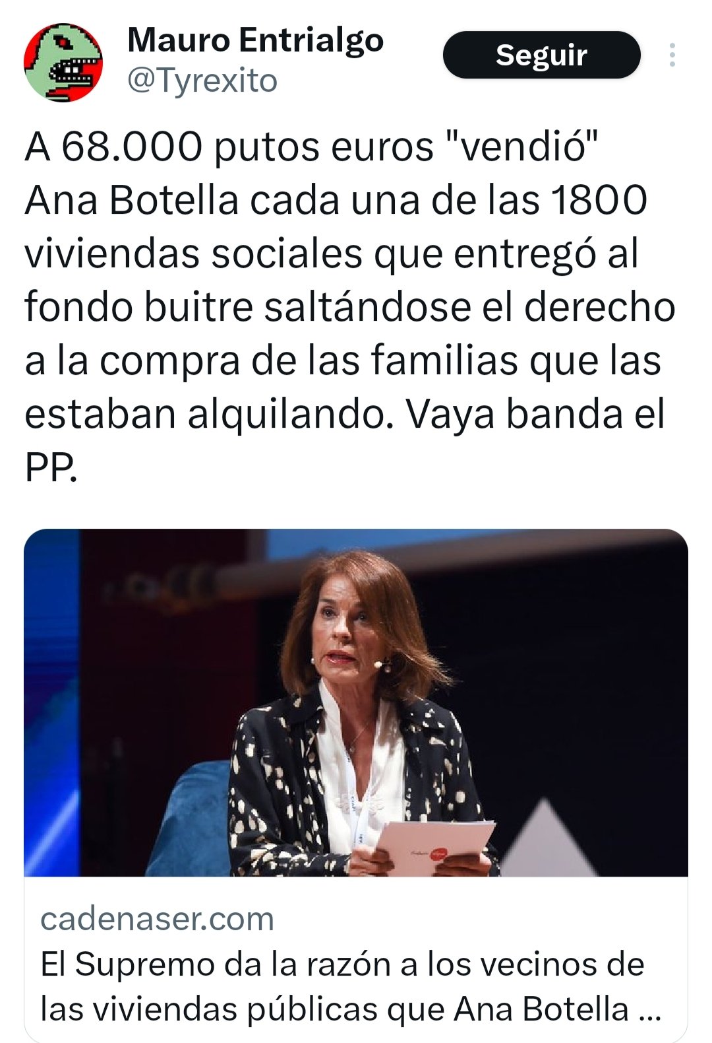The height and width of the screenshot is (1043, 712).
Task: Click the @Tyrexito handle
Action: [x=202, y=81]
